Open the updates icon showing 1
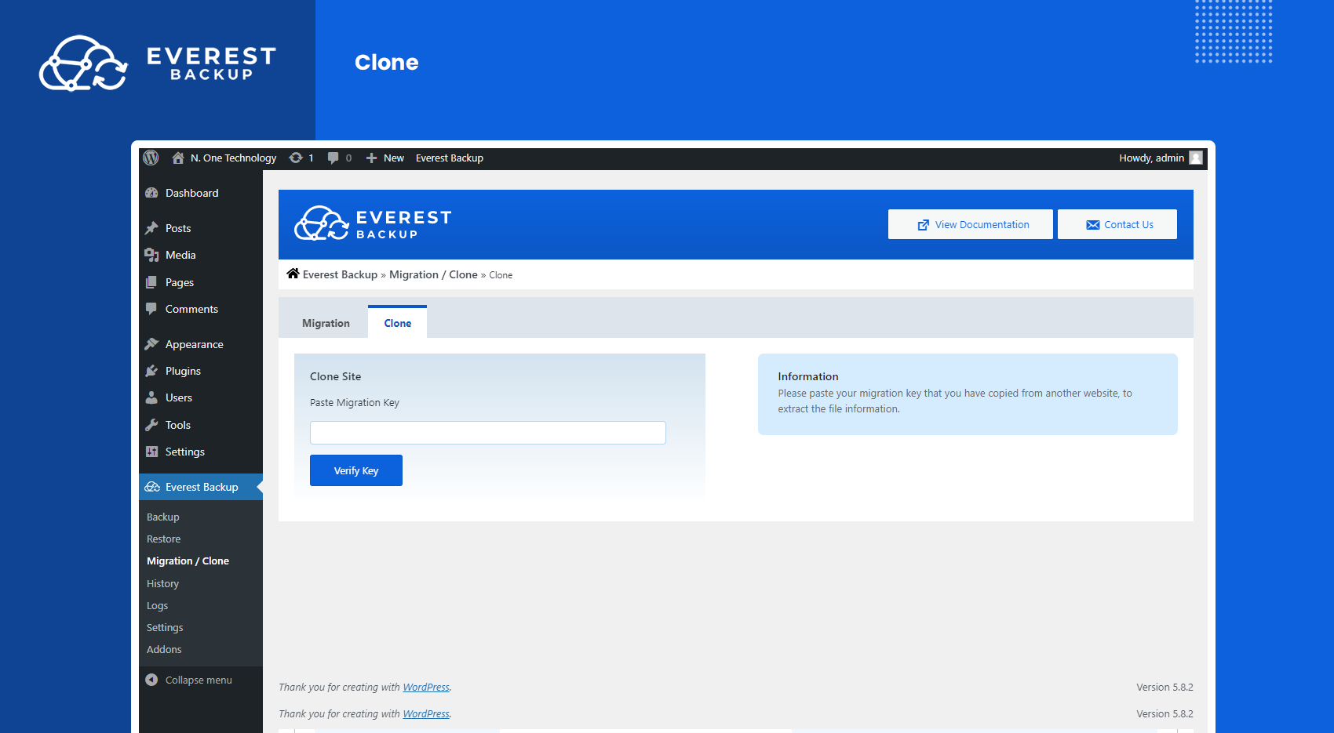The height and width of the screenshot is (733, 1334). click(x=296, y=158)
